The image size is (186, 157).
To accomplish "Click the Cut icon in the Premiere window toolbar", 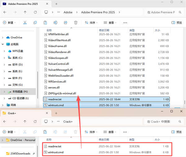I will pos(25,23).
